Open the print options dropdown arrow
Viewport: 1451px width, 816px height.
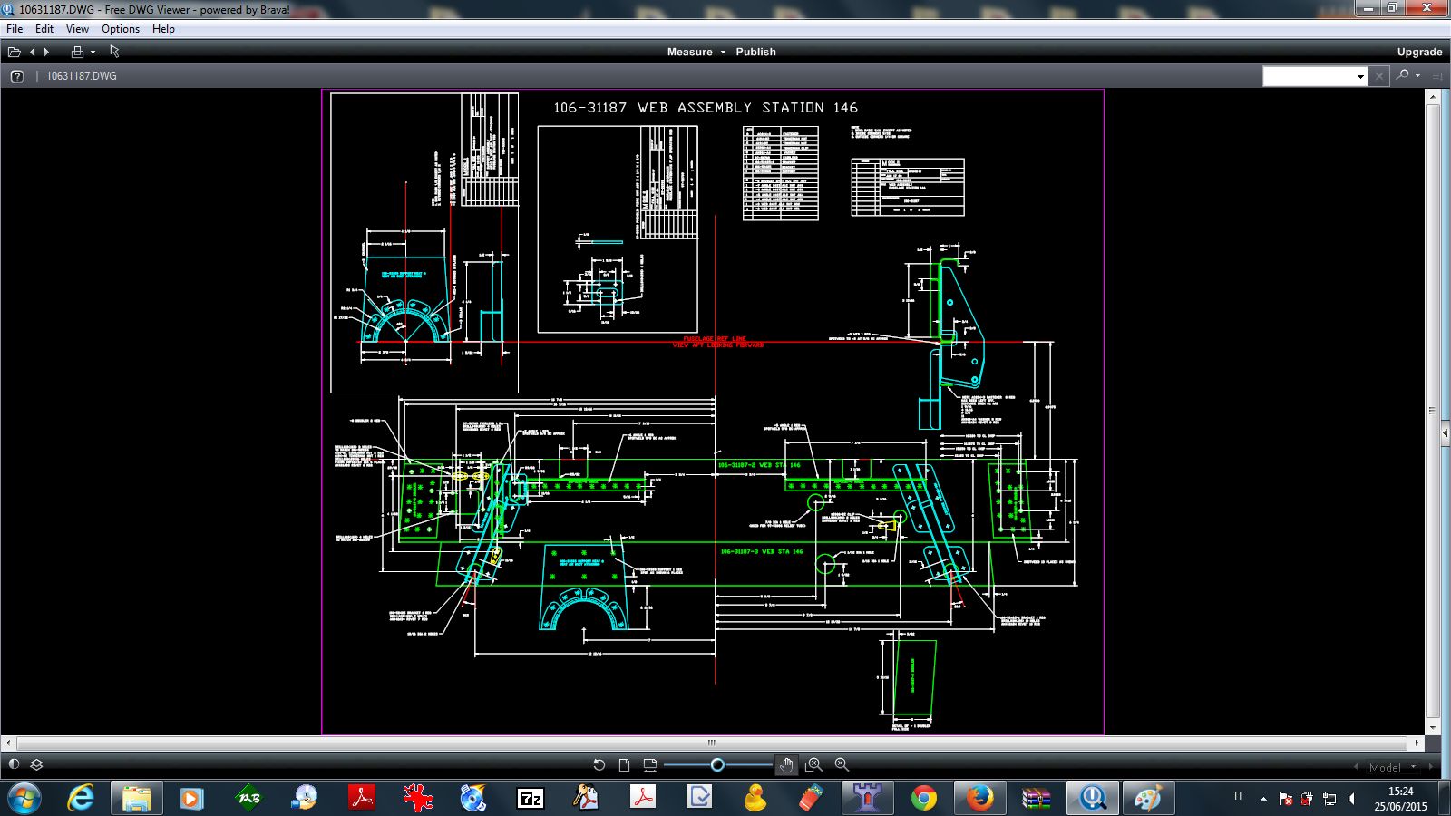click(93, 52)
